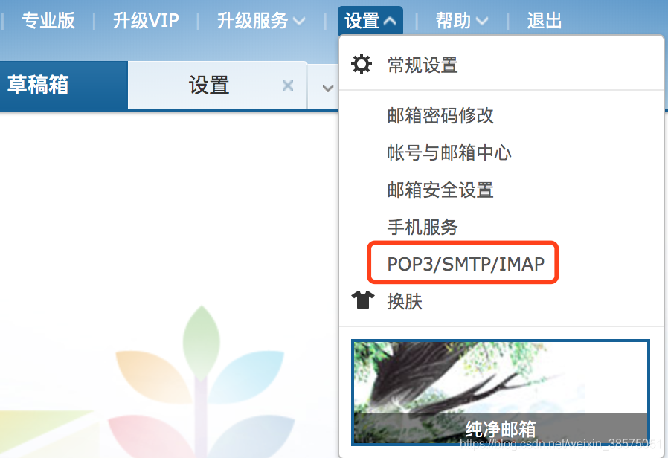668x458 pixels.
Task: Click the t-shirt icon beside 换肤
Action: point(362,300)
